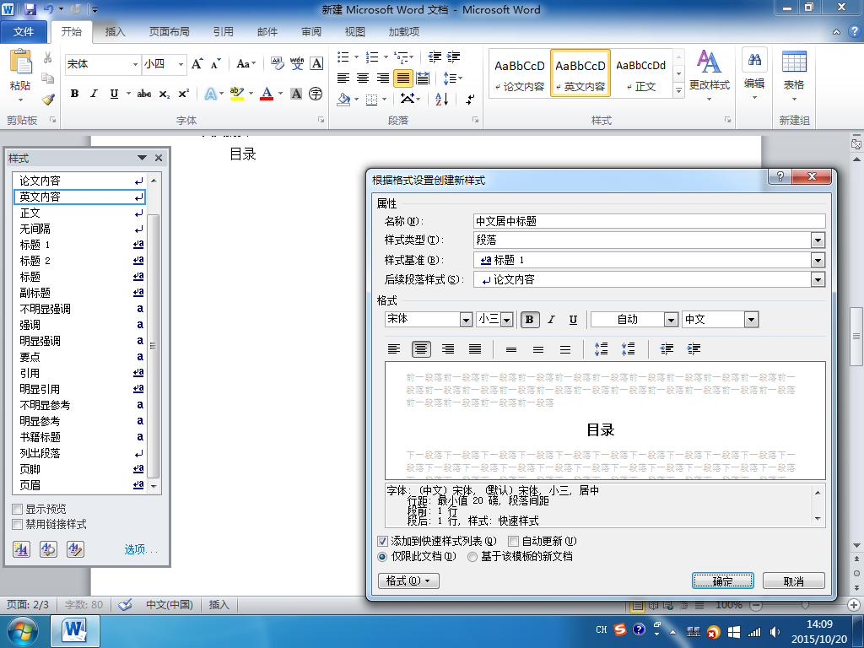The height and width of the screenshot is (648, 864).
Task: Click the Grow Font icon
Action: (197, 64)
